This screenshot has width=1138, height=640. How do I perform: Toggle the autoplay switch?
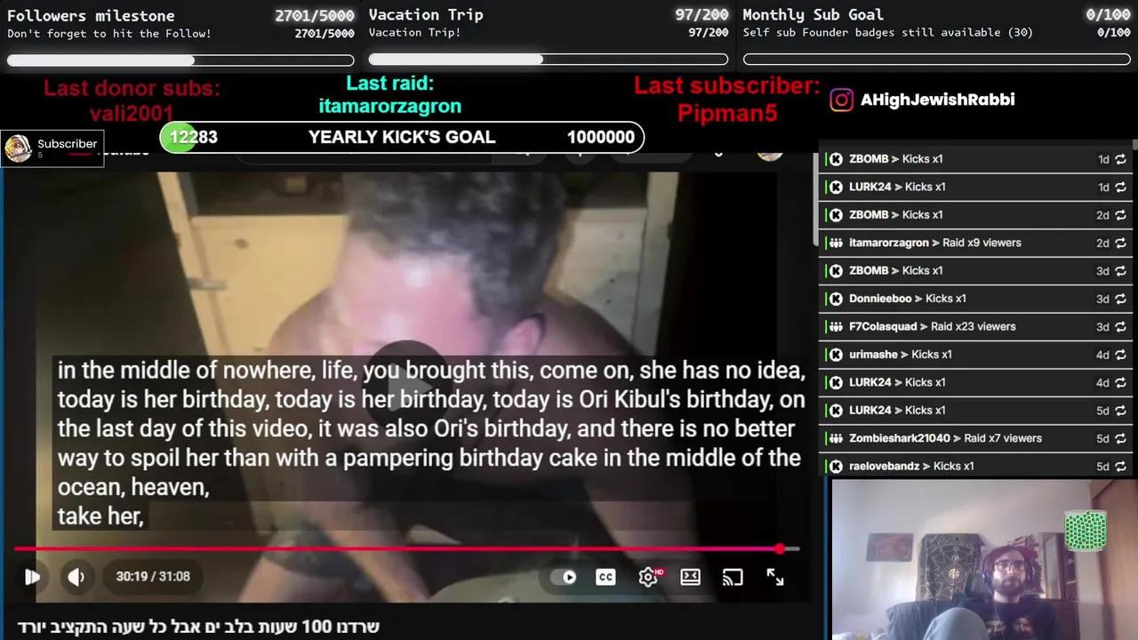pos(564,577)
